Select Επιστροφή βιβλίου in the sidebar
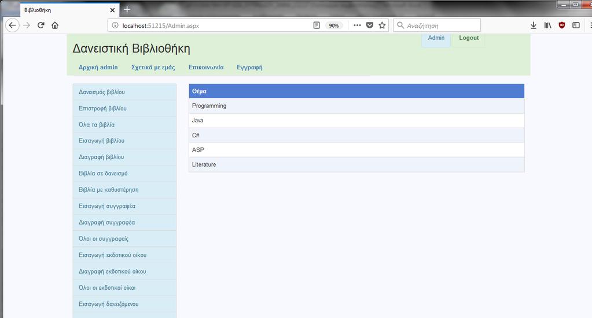592x318 pixels. pyautogui.click(x=124, y=109)
